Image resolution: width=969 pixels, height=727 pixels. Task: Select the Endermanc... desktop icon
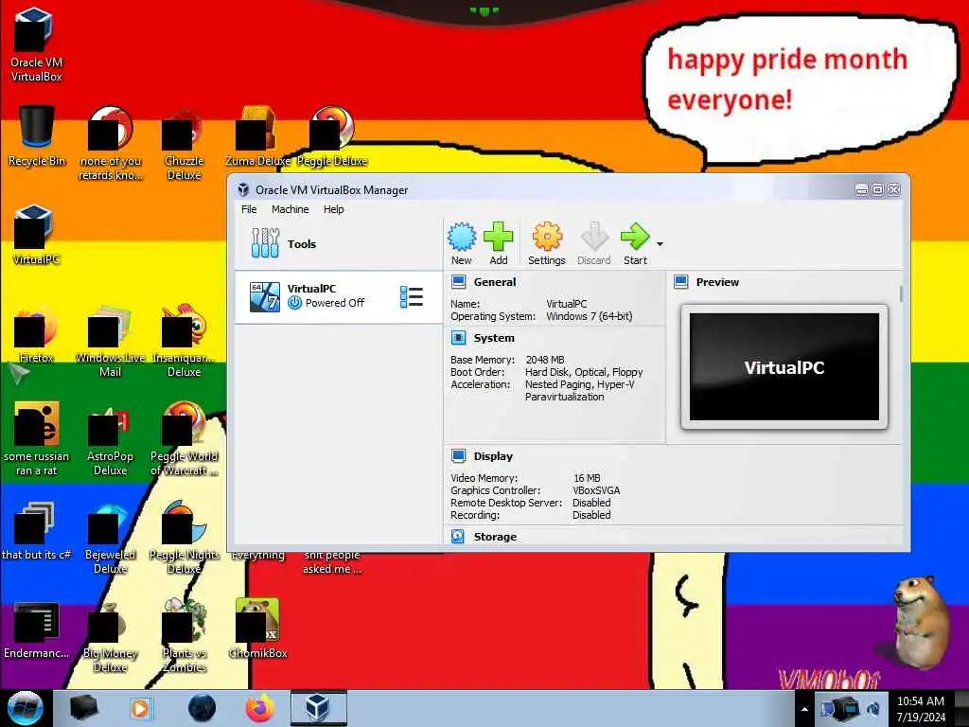pos(36,629)
